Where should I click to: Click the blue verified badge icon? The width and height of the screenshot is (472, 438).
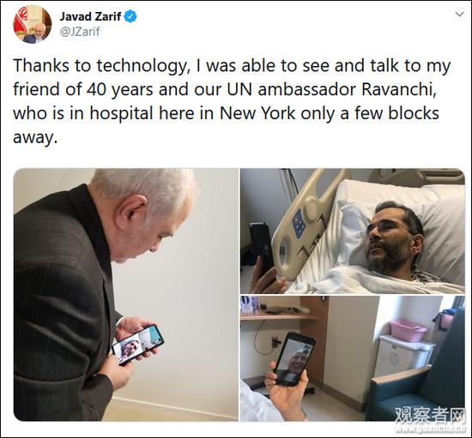point(130,16)
